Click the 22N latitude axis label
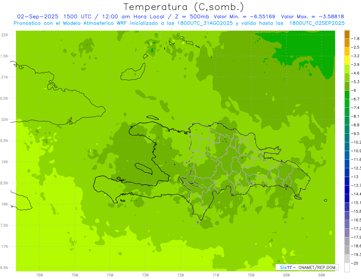The width and height of the screenshot is (361, 279). (x=5, y=35)
